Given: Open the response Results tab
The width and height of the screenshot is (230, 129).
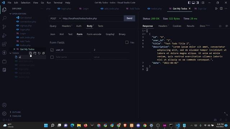Looking at the screenshot, I should 190,26.
